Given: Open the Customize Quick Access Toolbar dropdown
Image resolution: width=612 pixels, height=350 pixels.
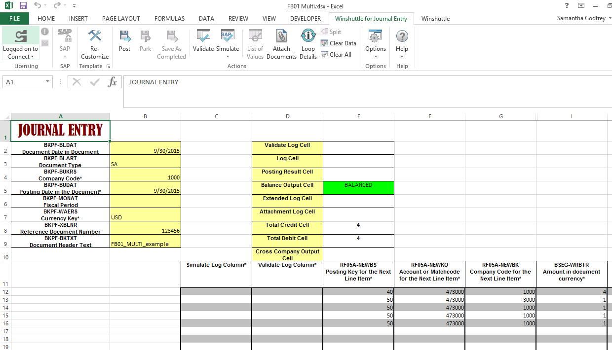Looking at the screenshot, I should [x=74, y=6].
